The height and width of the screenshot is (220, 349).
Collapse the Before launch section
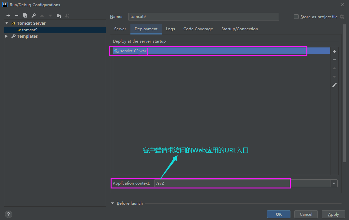tap(113, 203)
